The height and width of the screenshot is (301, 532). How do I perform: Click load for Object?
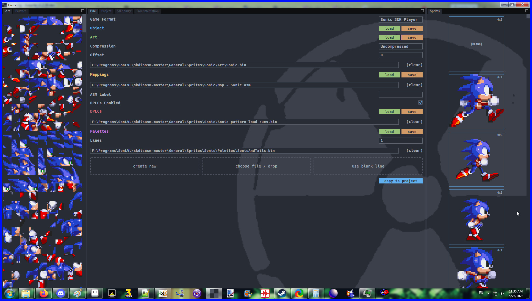[389, 28]
